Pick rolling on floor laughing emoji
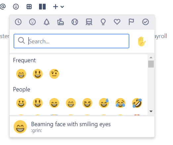Screen dimensions: 173x145 tap(137, 103)
